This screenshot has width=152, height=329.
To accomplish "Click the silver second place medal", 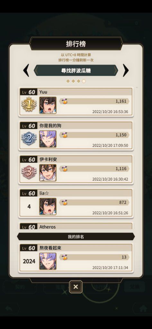I will (x=29, y=138).
